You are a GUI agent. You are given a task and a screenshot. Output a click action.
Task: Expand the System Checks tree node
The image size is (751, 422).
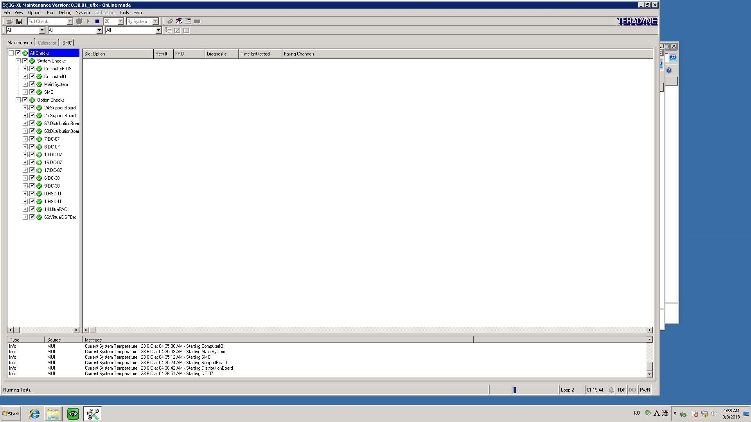[18, 61]
